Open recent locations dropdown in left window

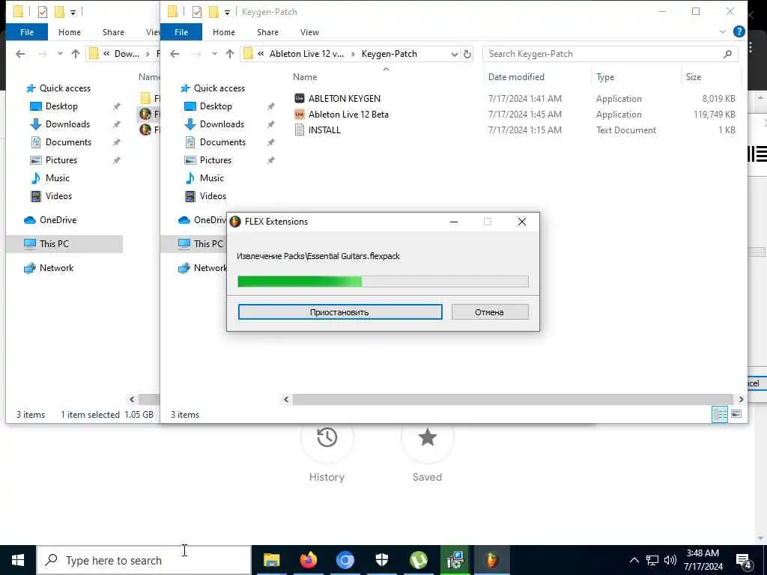pyautogui.click(x=60, y=54)
